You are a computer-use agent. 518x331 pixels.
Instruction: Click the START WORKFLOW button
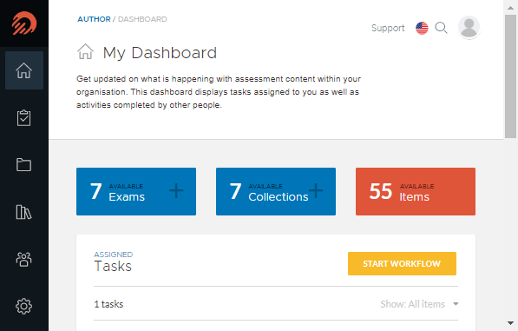(x=402, y=263)
